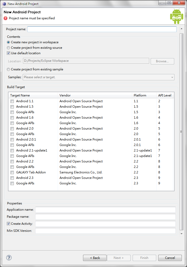This screenshot has height=267, width=187.
Task: Toggle the Create Activity checkbox
Action: pyautogui.click(x=8, y=223)
